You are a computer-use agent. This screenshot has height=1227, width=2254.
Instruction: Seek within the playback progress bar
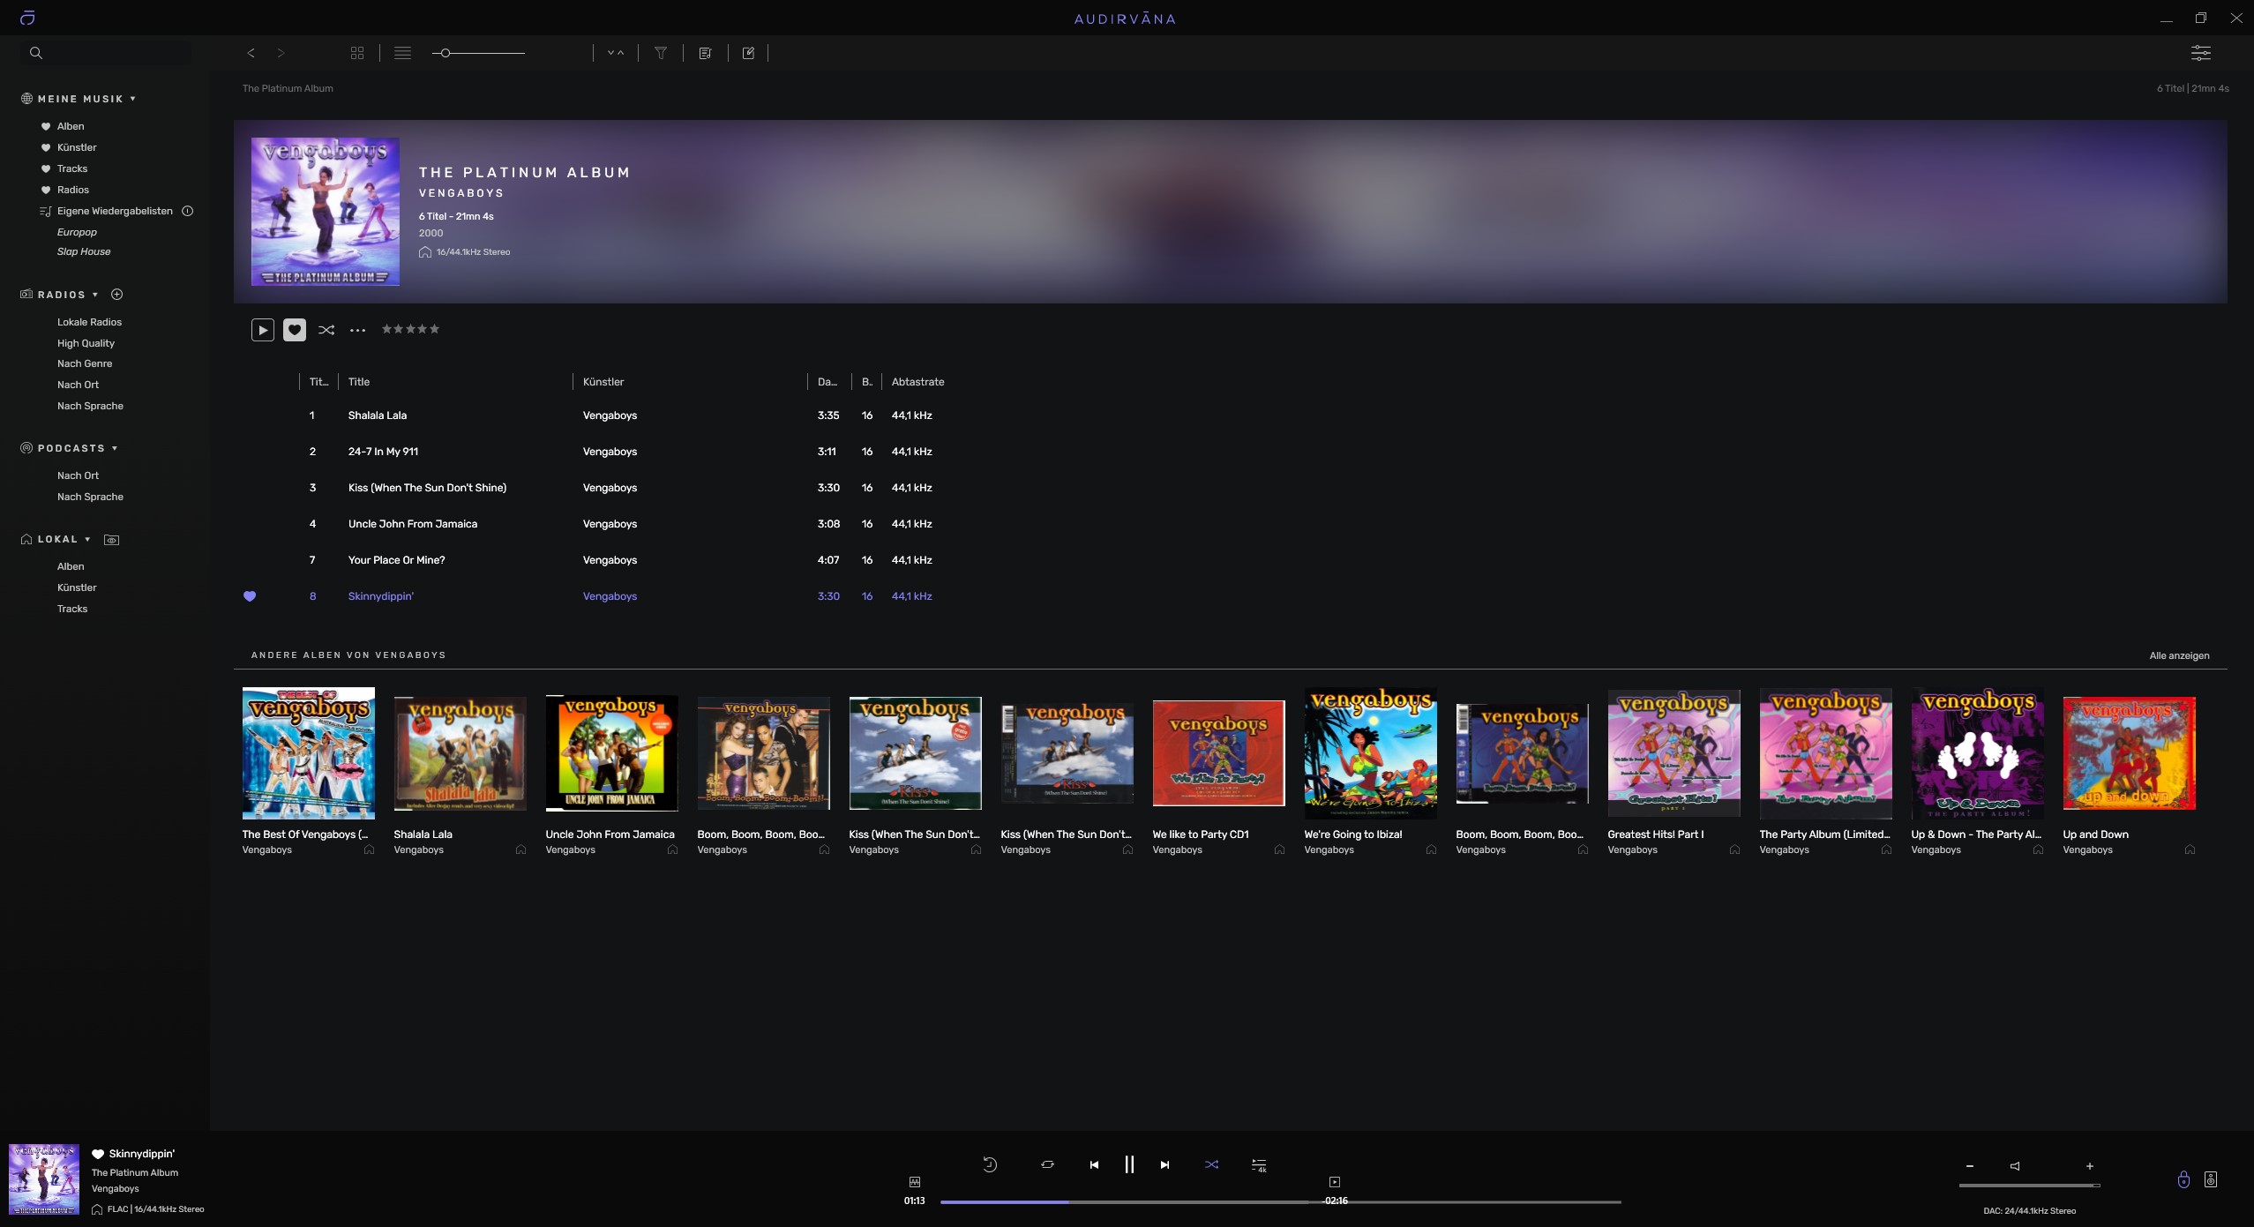[1280, 1201]
